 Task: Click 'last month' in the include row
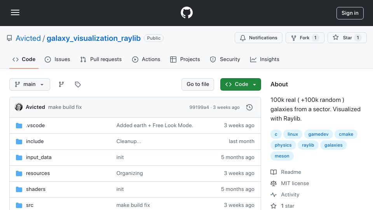241,142
